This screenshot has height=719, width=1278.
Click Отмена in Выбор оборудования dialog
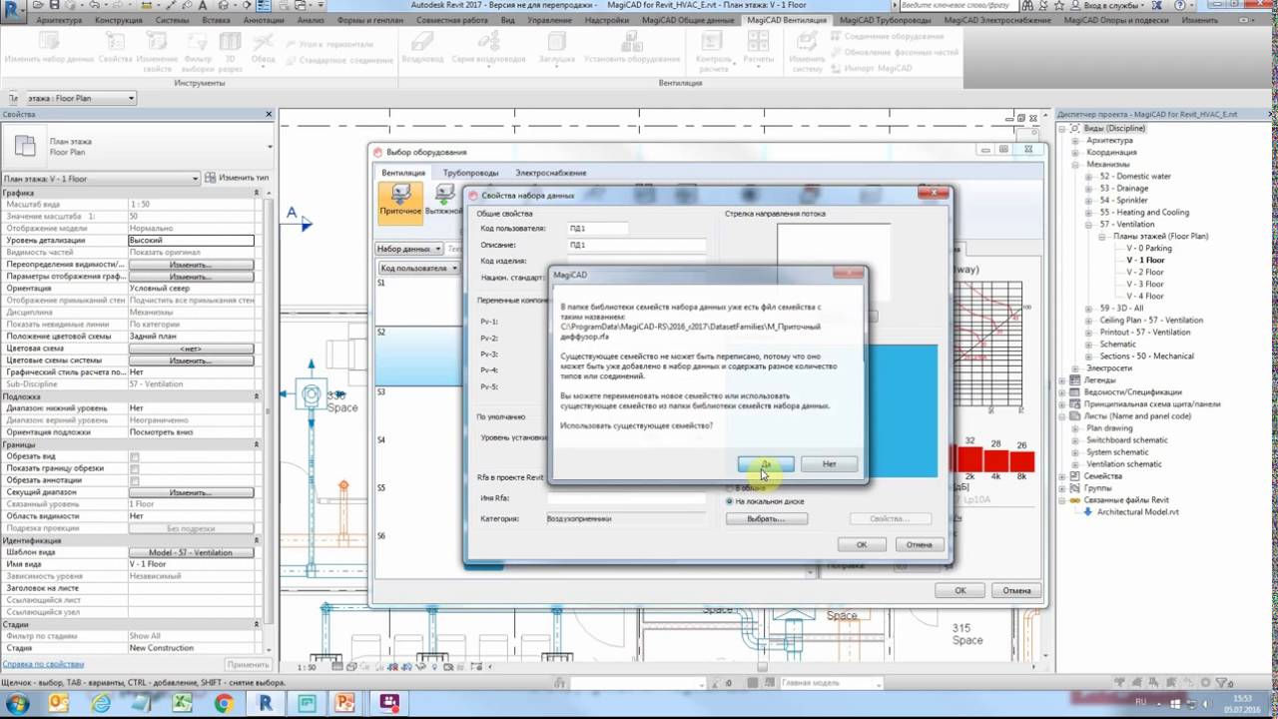coord(1016,590)
